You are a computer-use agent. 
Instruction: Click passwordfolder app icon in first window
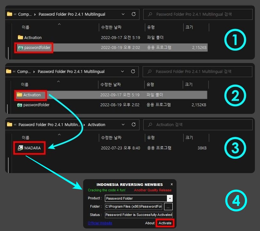20,48
